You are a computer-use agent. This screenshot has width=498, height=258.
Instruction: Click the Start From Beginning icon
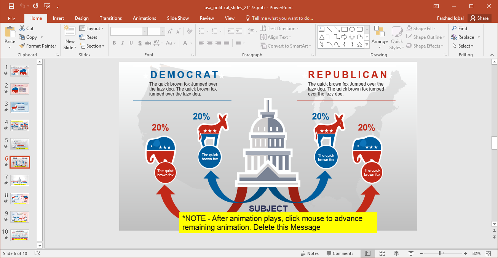tap(47, 6)
